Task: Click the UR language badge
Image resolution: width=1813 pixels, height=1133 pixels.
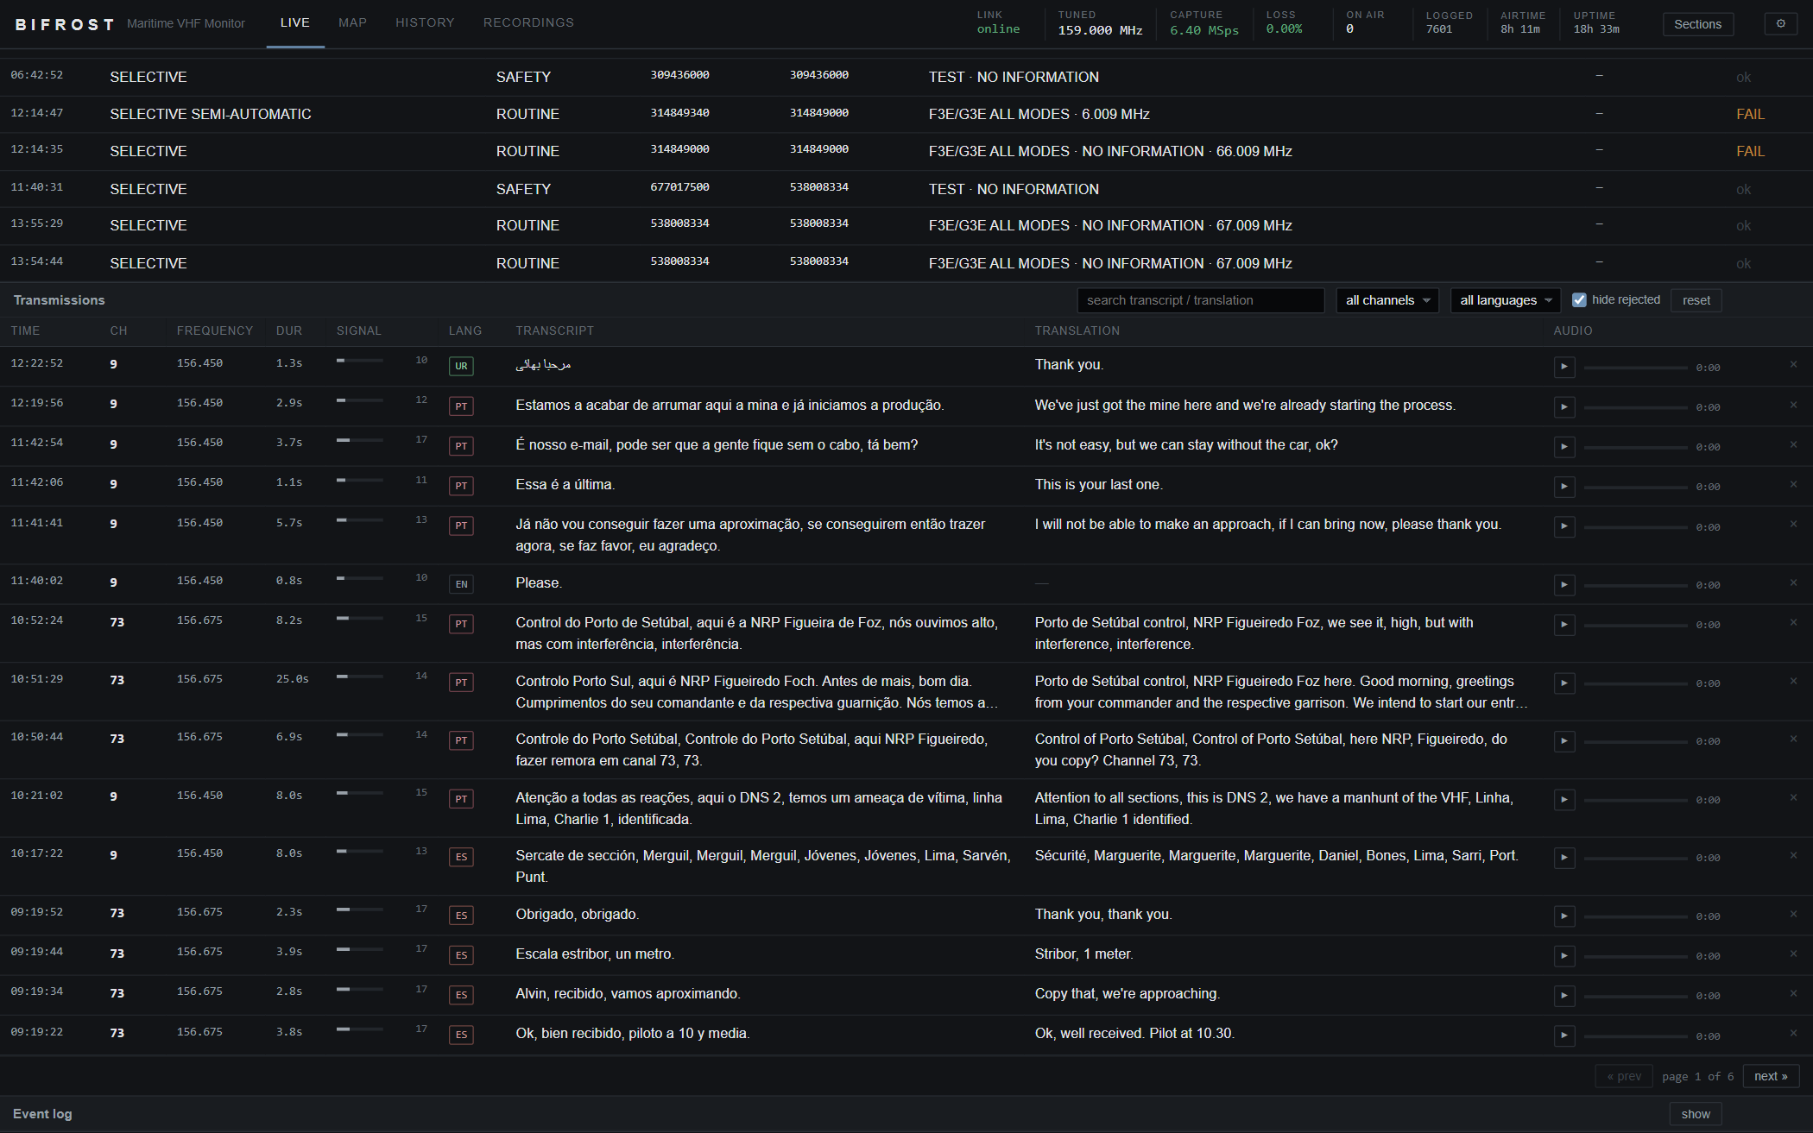Action: 461,366
